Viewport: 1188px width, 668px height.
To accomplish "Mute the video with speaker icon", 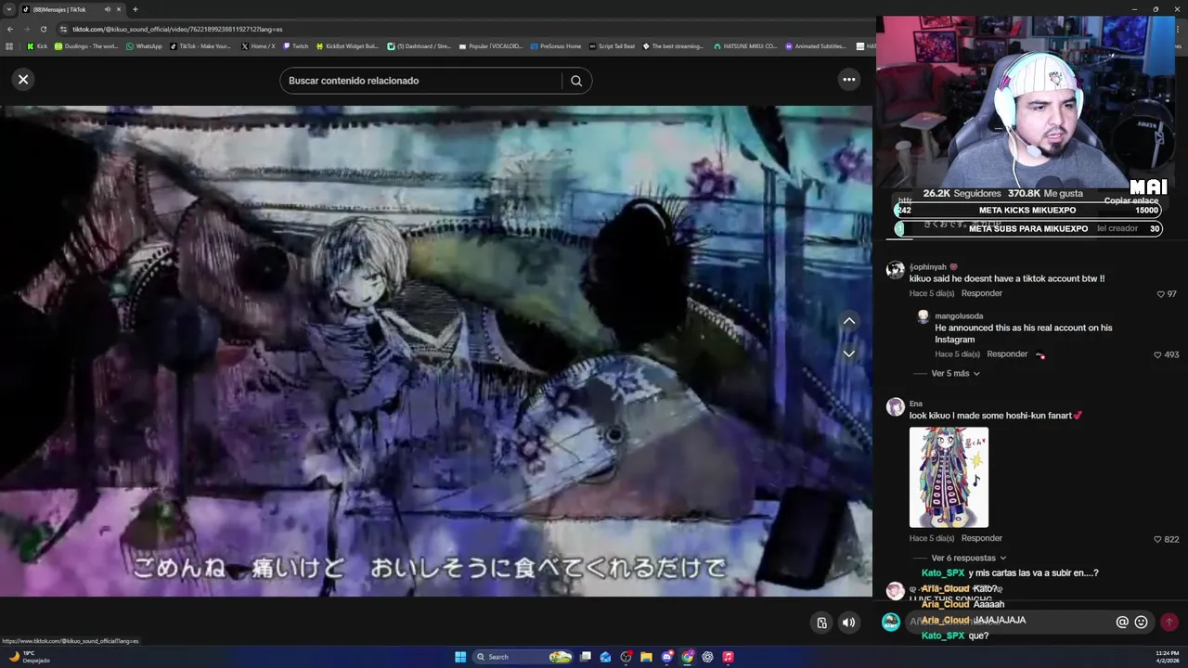I will click(848, 623).
